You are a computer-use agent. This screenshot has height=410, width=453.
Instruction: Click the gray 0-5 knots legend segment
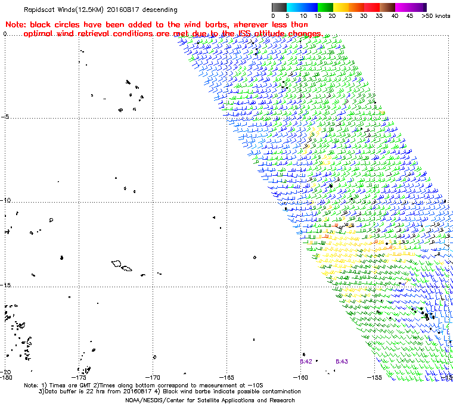[x=279, y=7]
